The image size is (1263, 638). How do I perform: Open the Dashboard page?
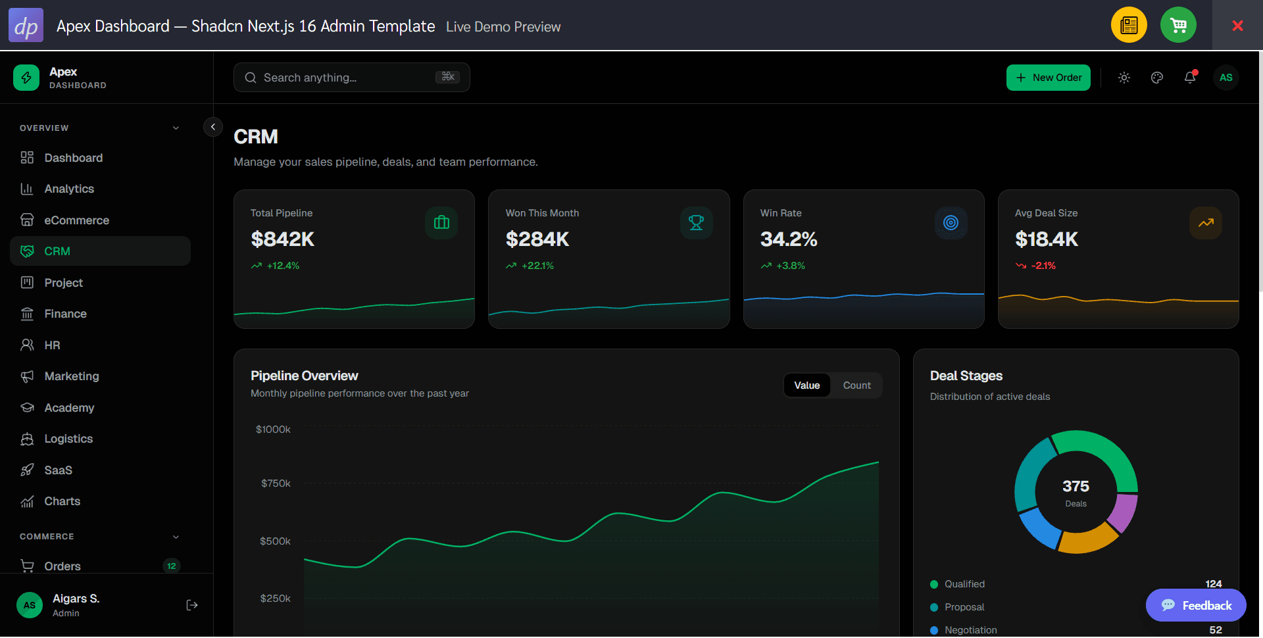(x=100, y=158)
